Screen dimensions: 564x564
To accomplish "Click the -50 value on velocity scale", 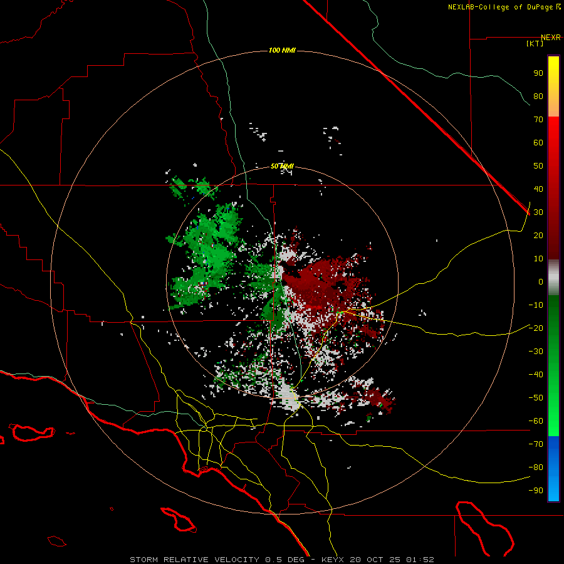I will 536,397.
